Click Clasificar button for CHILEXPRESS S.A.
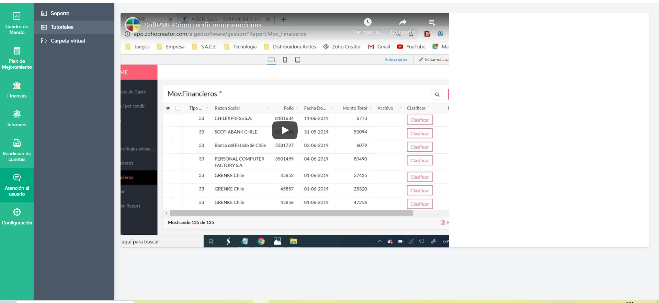The height and width of the screenshot is (303, 659). 419,120
